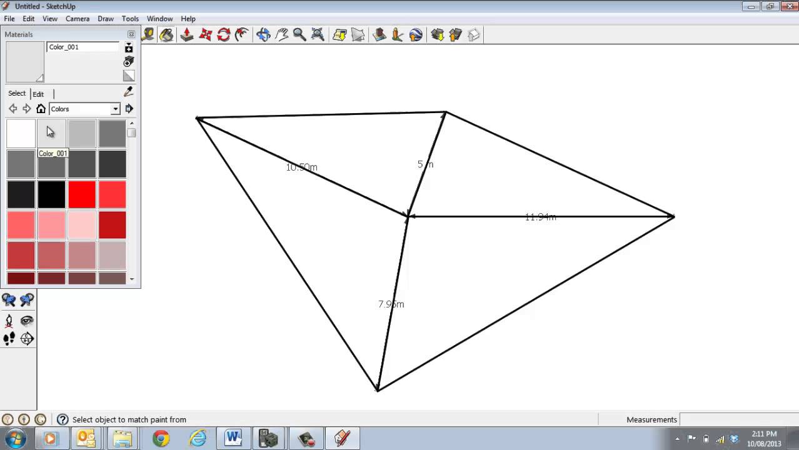Click the Add New Building icon

(379, 34)
